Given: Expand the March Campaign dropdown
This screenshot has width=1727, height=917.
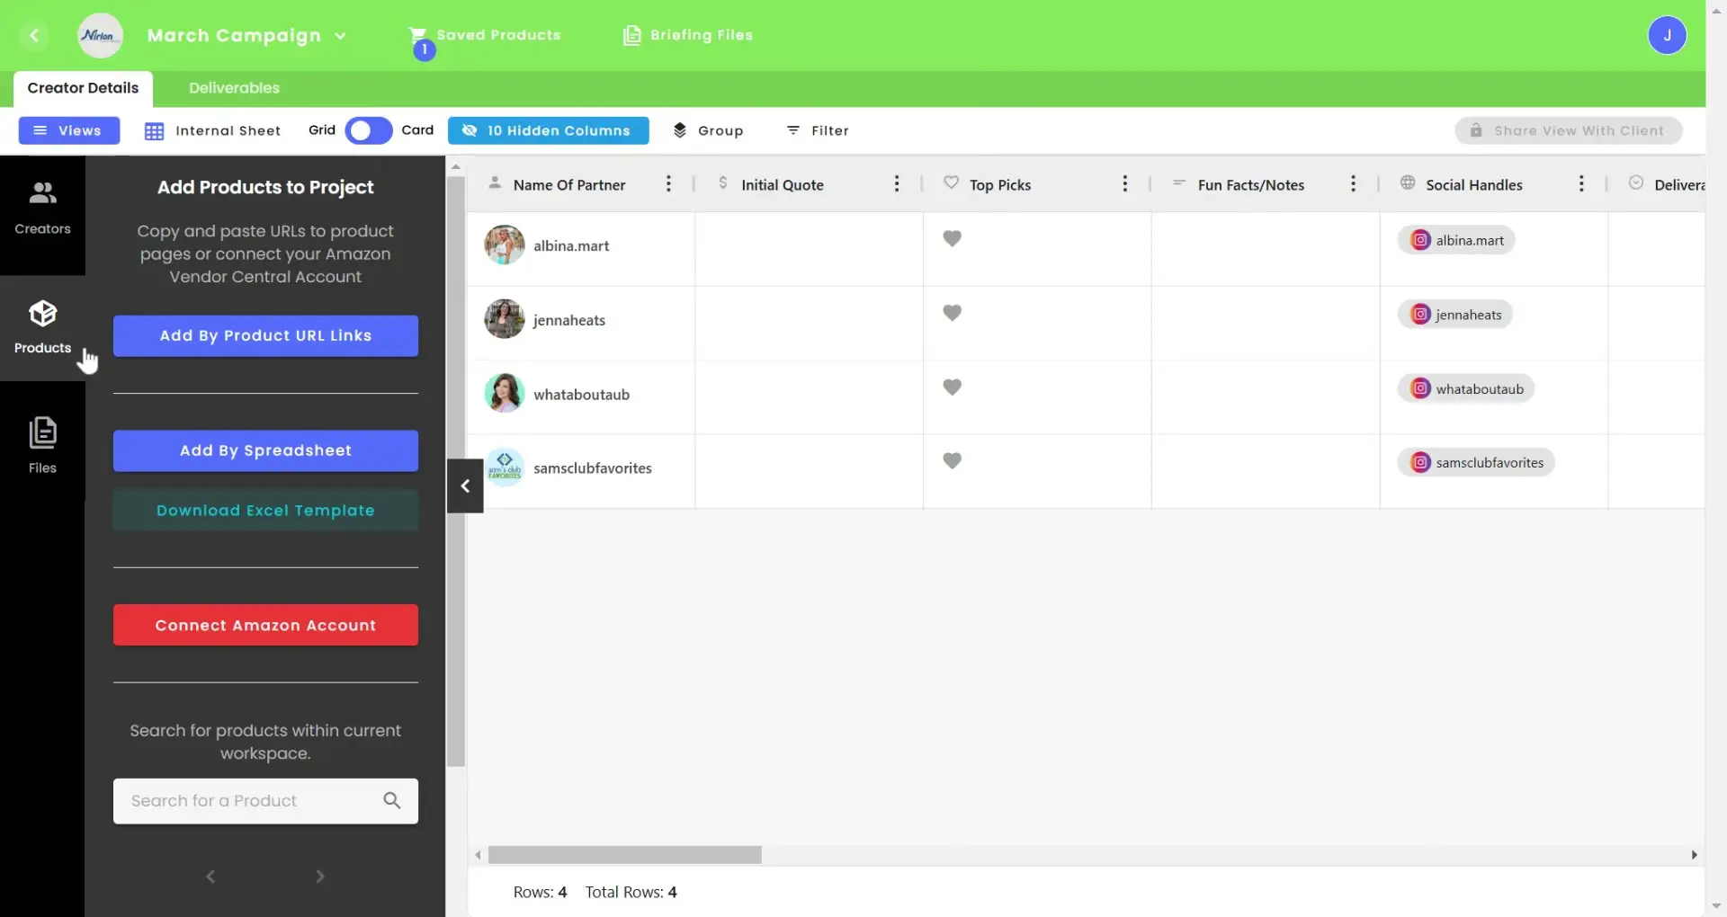Looking at the screenshot, I should 342,36.
